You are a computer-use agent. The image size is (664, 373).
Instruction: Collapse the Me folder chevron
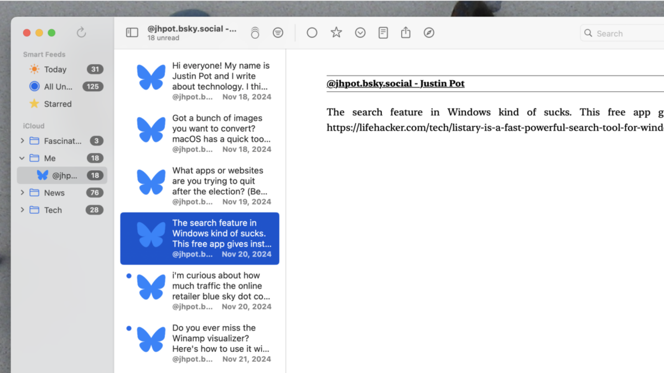[22, 158]
